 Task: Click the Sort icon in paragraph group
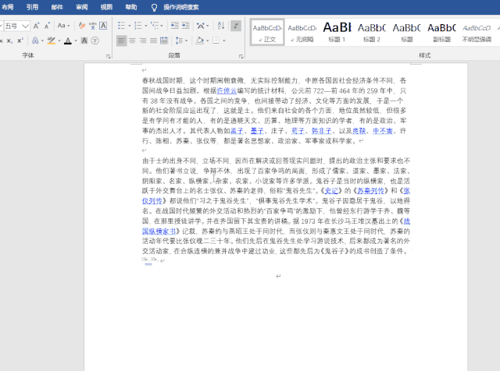click(220, 26)
